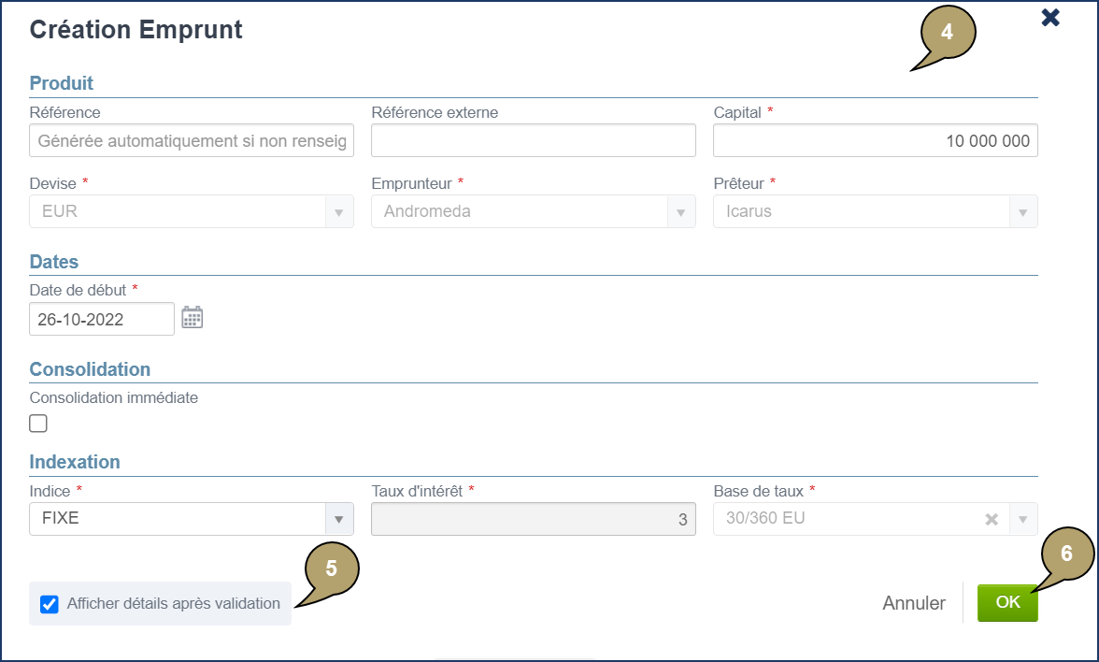Clear the Base de taux selection

click(992, 519)
